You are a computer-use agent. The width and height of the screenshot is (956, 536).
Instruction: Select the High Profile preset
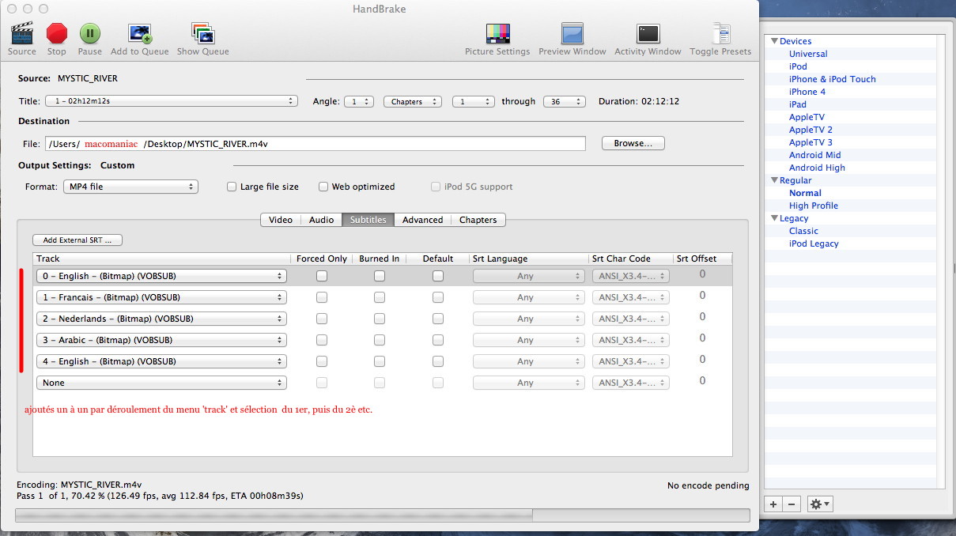[814, 206]
